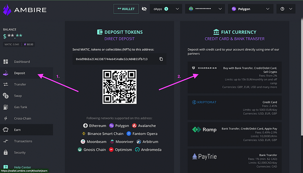
Task: Click the MATIC: 0.941 balance label
Action: pos(12,44)
